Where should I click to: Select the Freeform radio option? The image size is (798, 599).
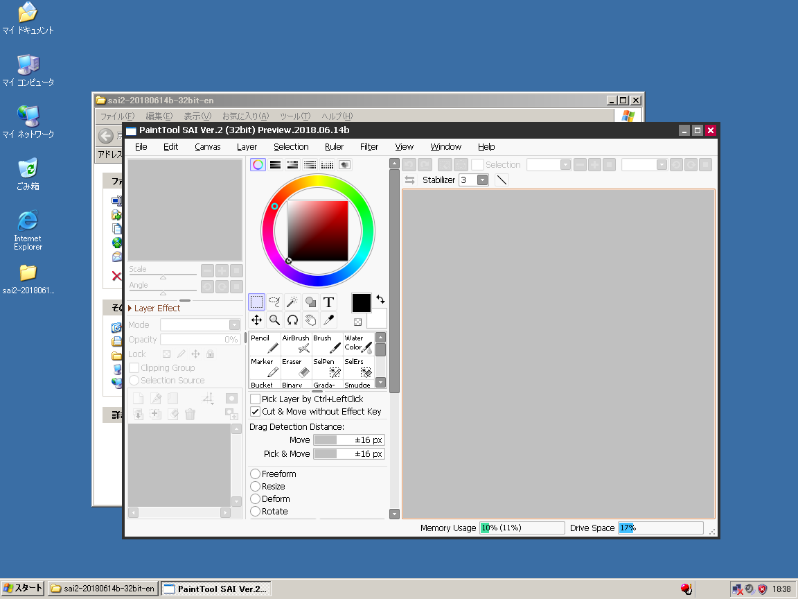[256, 474]
